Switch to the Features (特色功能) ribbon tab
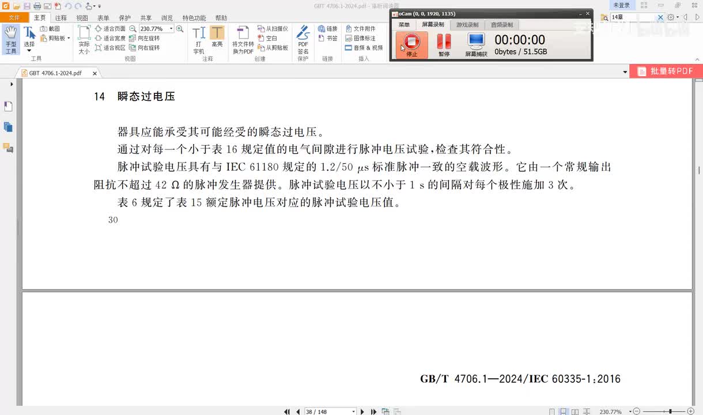 (194, 18)
